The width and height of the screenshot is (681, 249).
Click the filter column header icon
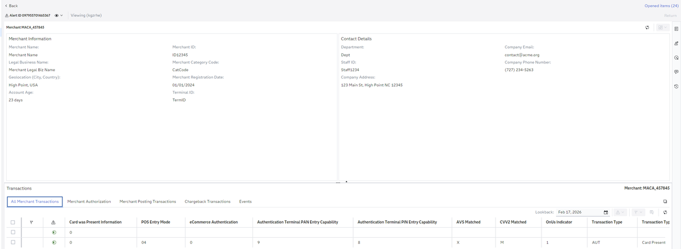(31, 222)
